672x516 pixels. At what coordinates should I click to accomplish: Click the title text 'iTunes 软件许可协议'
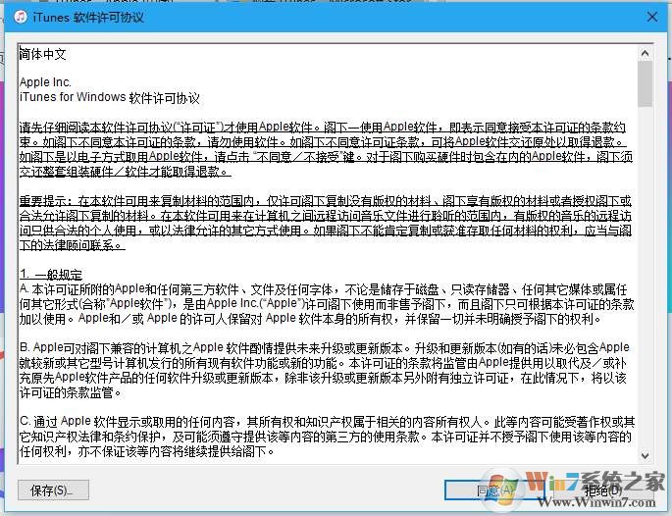[x=88, y=17]
